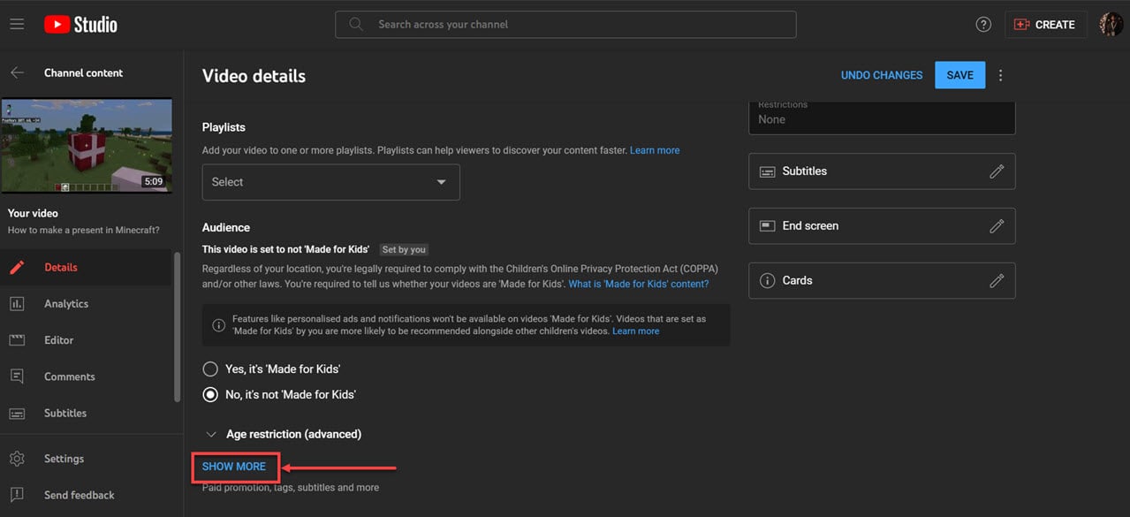Open 'What is Made for Kids content?' link

pyautogui.click(x=638, y=284)
